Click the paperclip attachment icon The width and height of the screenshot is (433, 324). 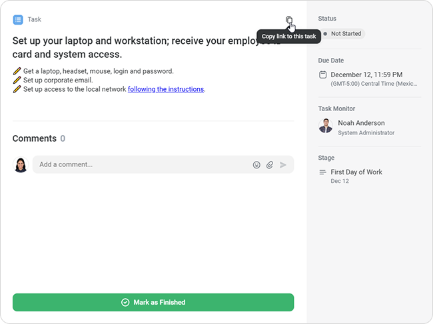pos(270,164)
